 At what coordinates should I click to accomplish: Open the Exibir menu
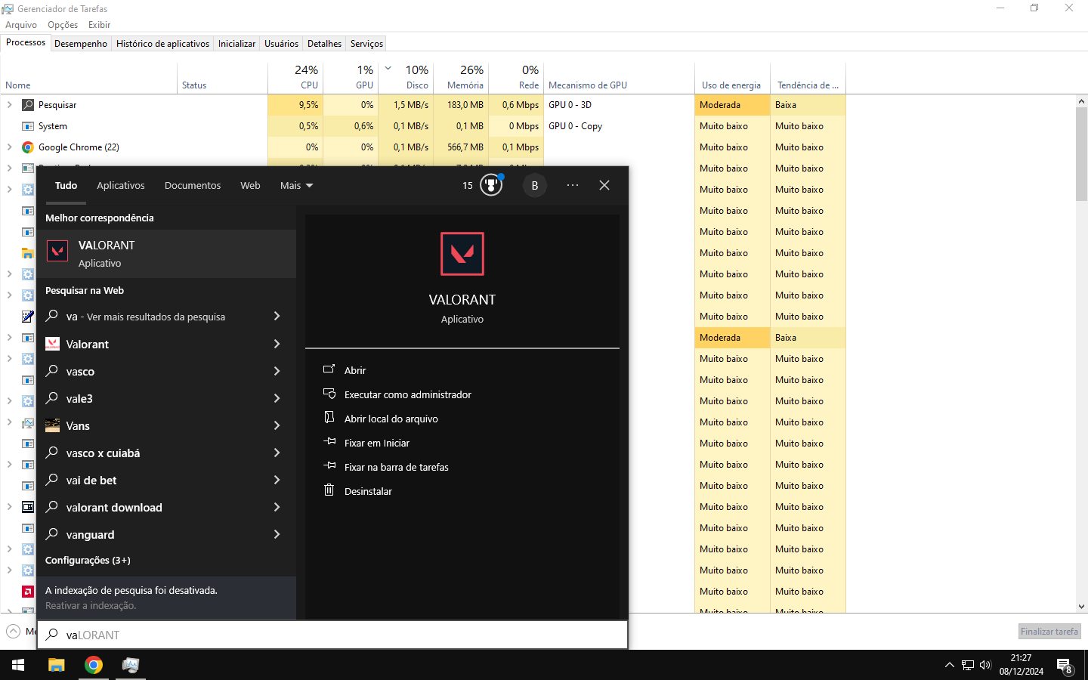tap(99, 25)
